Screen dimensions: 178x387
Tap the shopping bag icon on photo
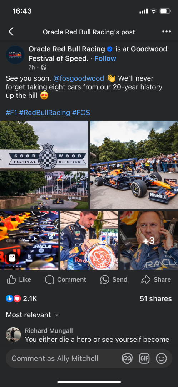[12, 258]
